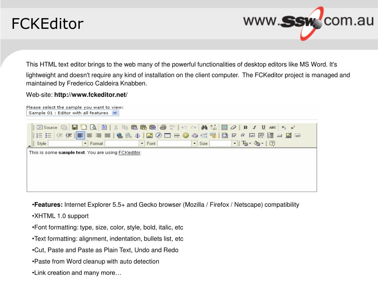This screenshot has height=284, width=378.
Task: Click the FCKeditor link in sample text
Action: (x=130, y=153)
